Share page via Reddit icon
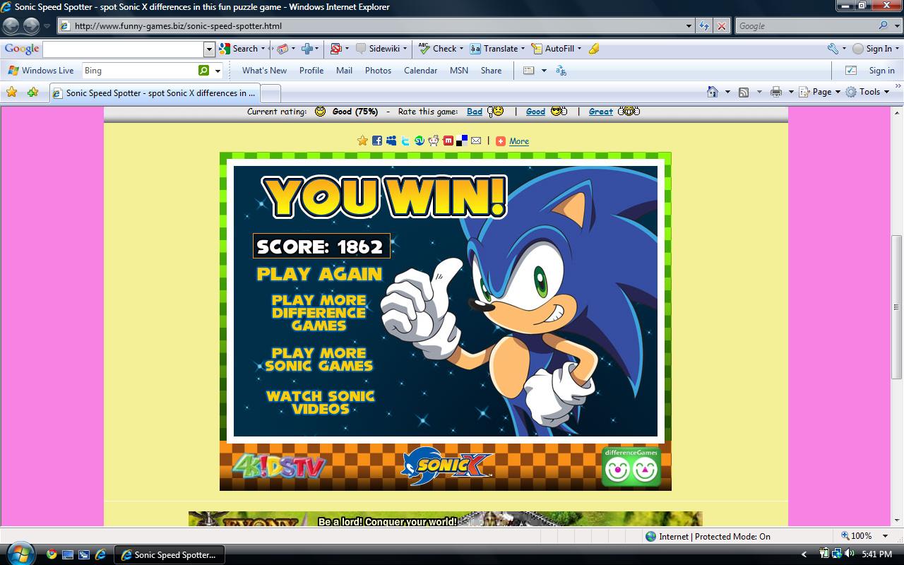This screenshot has width=904, height=565. click(434, 141)
